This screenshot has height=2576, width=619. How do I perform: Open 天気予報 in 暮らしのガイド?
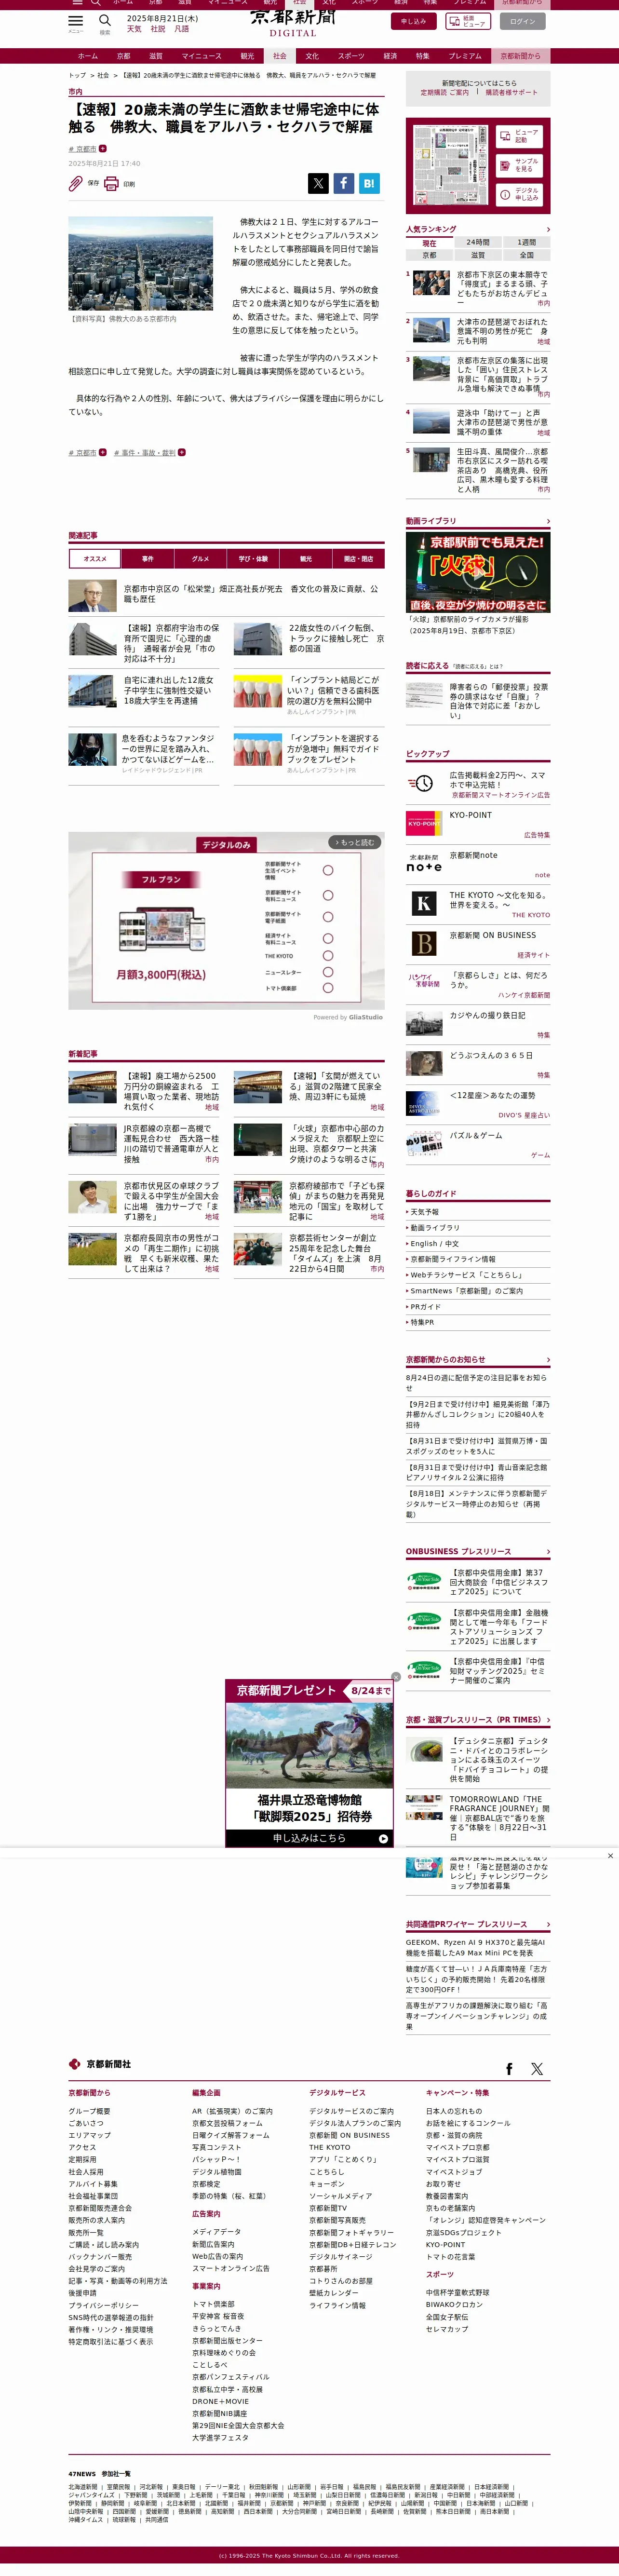pyautogui.click(x=424, y=1212)
